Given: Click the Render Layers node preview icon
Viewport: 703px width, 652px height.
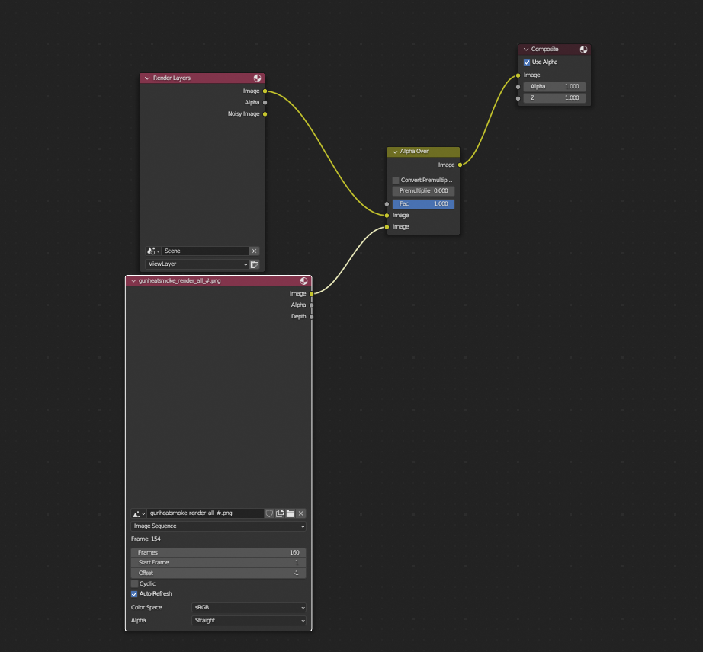Looking at the screenshot, I should point(258,78).
